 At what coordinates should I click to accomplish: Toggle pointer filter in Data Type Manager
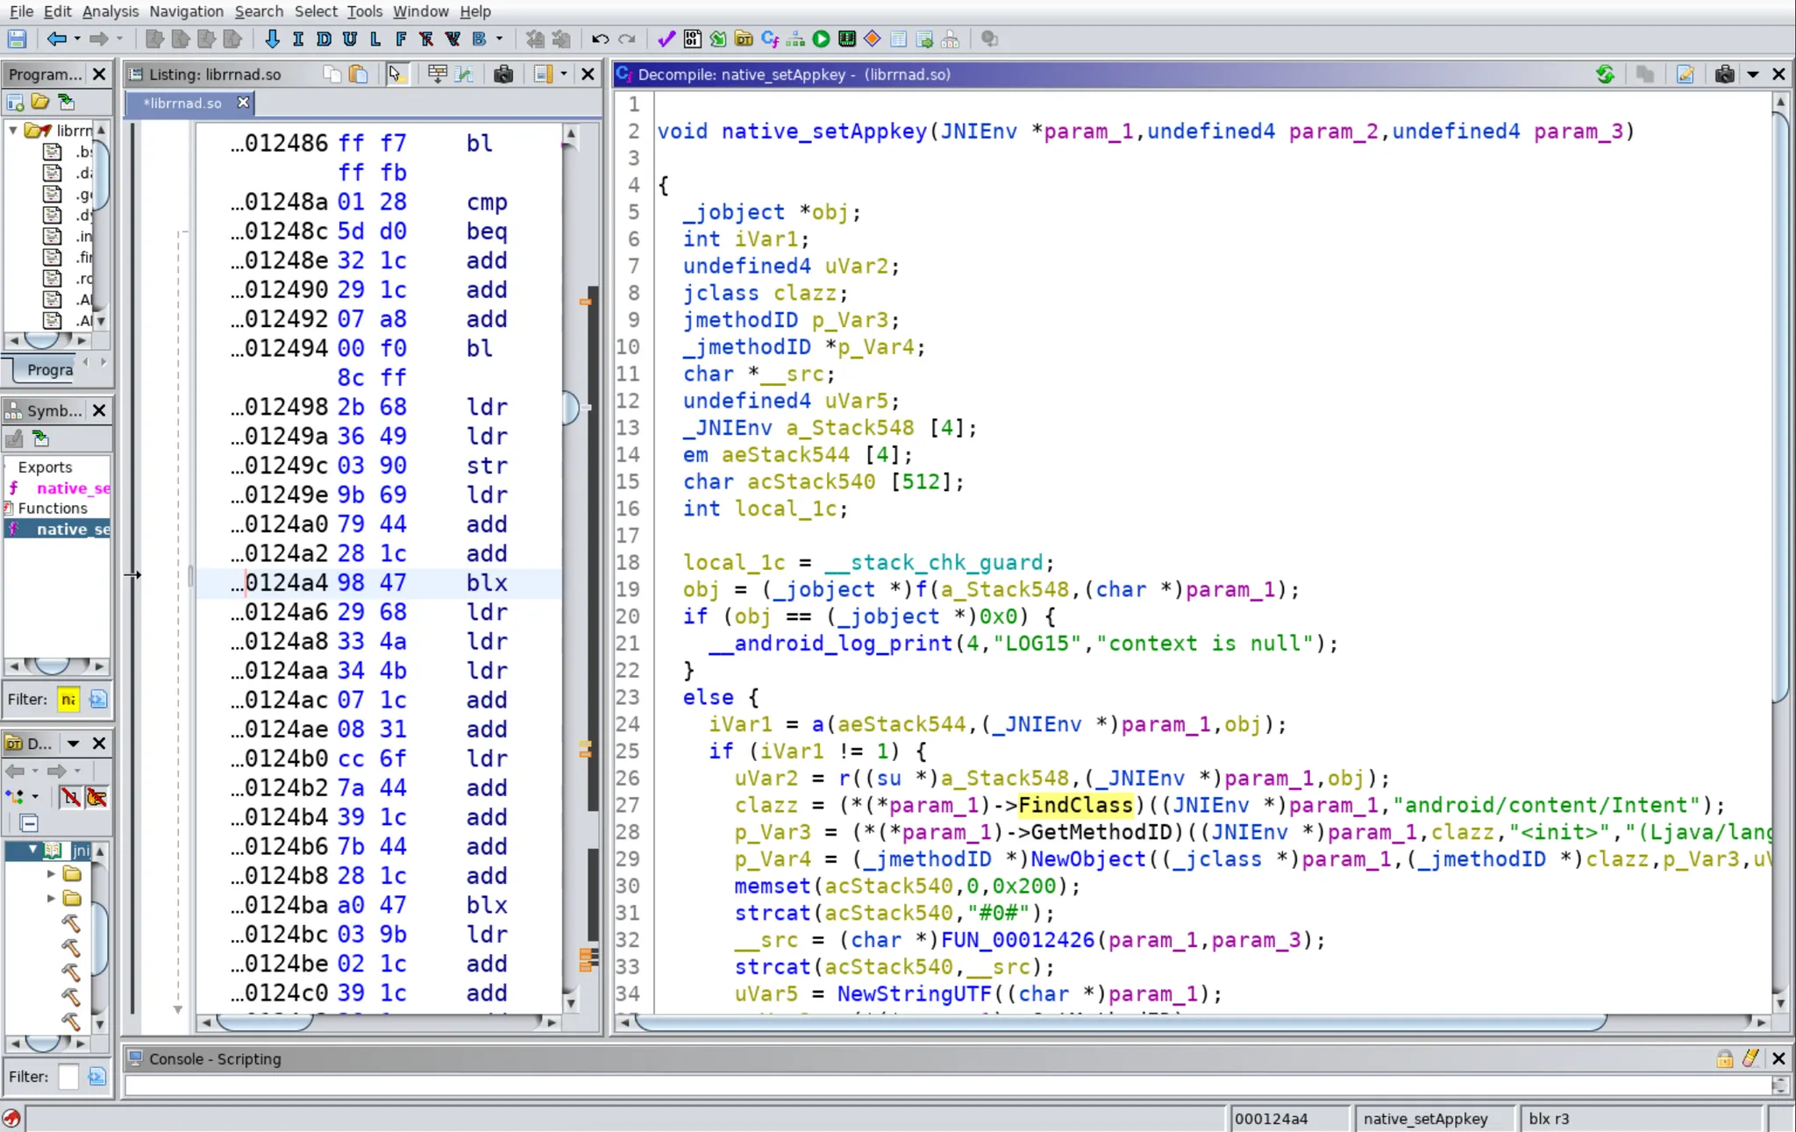click(96, 797)
